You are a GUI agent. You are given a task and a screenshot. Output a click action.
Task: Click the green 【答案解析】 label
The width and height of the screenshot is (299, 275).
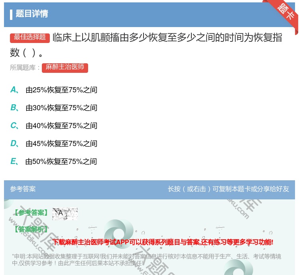click(30, 229)
